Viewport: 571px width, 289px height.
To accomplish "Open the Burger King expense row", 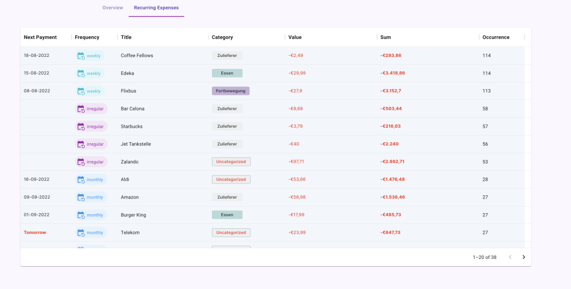I will point(132,215).
